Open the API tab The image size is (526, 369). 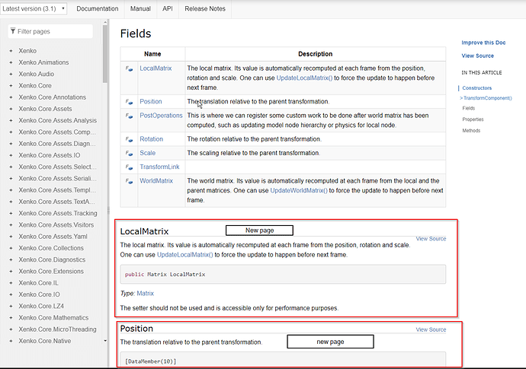coord(168,8)
